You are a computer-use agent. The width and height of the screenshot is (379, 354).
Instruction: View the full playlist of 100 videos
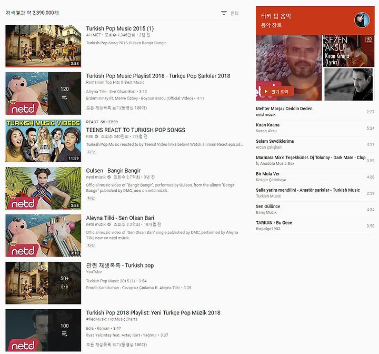tap(116, 345)
